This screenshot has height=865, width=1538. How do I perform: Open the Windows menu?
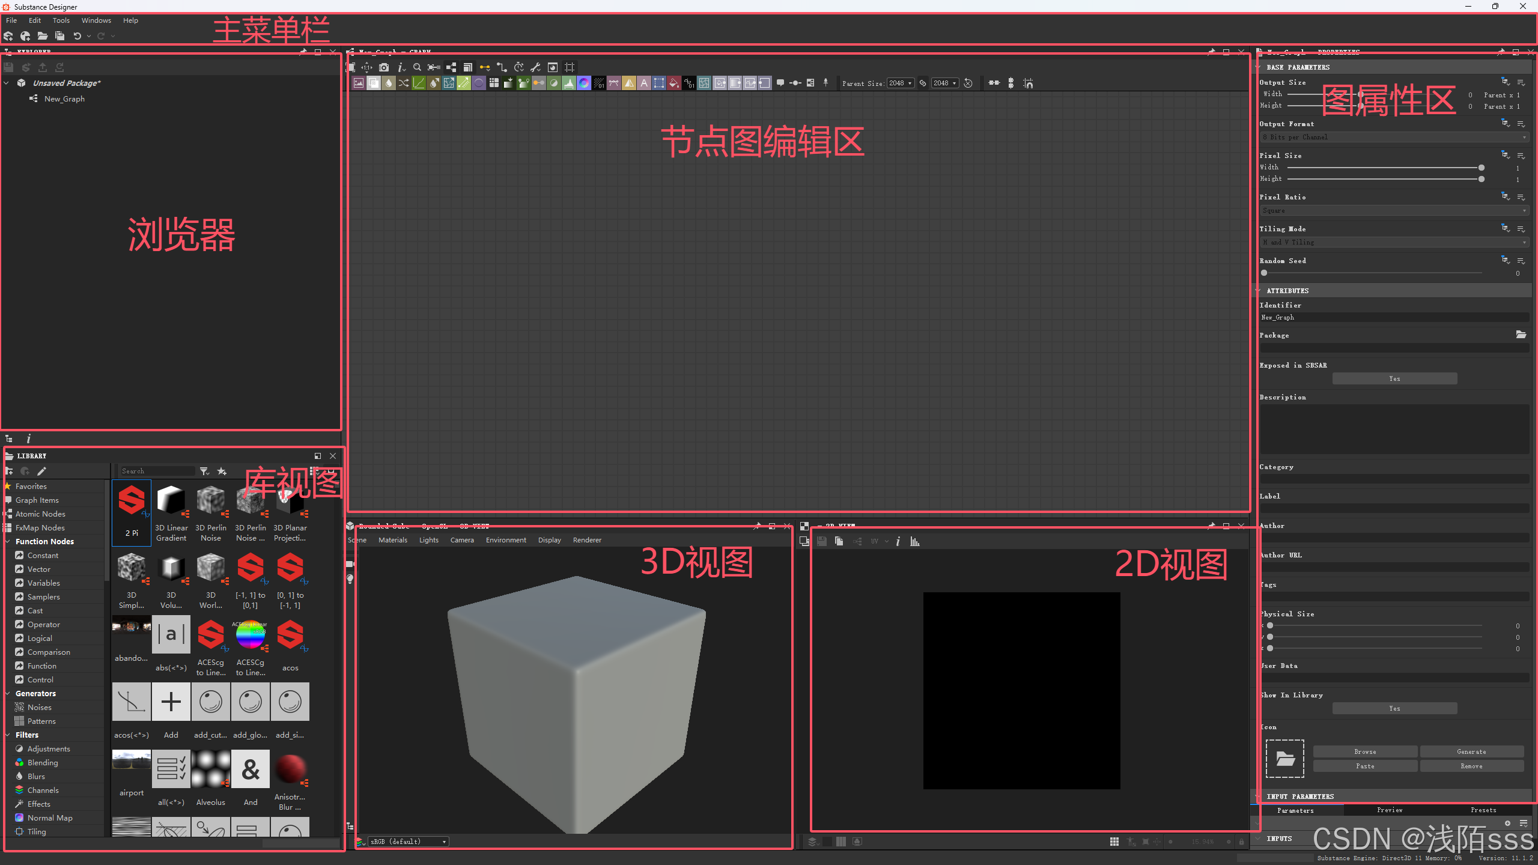[x=96, y=20]
